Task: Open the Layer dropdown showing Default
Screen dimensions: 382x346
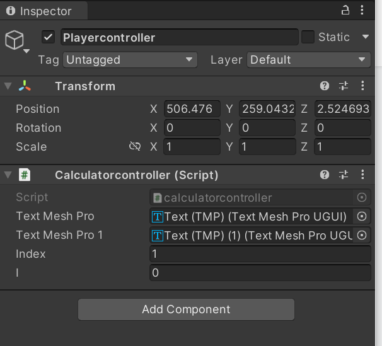Action: coord(308,60)
